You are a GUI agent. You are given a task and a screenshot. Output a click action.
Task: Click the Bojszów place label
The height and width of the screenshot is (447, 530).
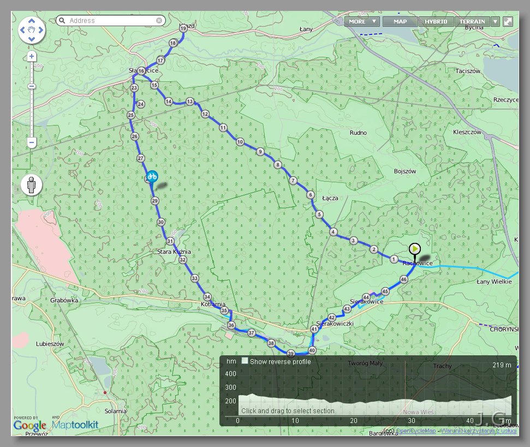pyautogui.click(x=405, y=171)
